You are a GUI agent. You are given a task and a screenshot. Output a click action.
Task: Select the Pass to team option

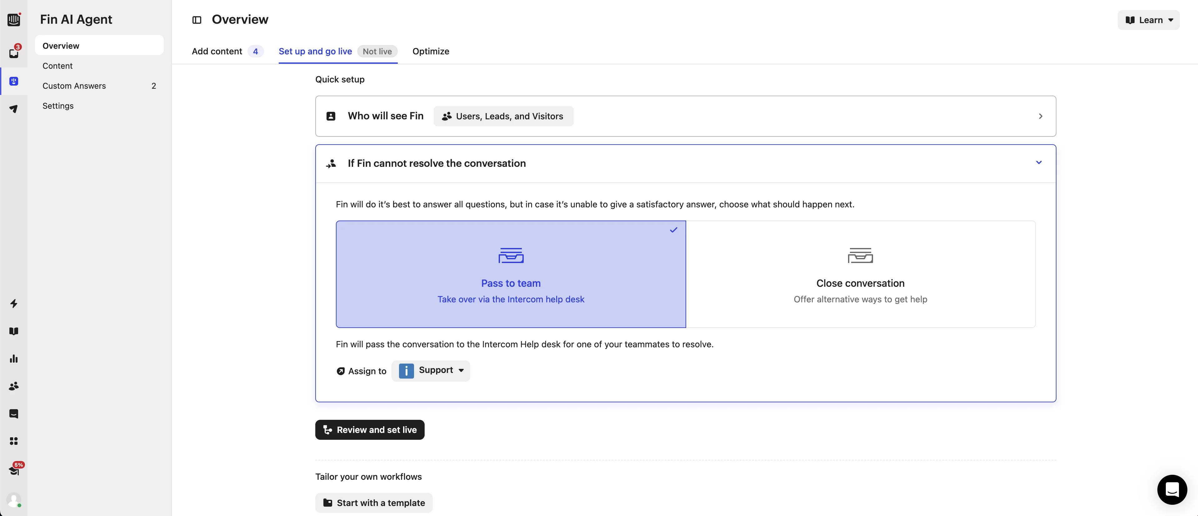coord(511,274)
